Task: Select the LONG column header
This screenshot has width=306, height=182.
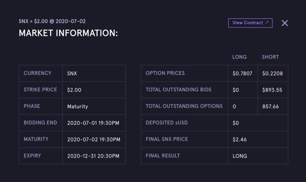Action: tap(239, 57)
